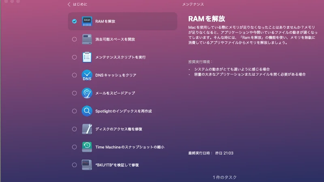
Task: Click the maintenance scripts clipboard icon
Action: point(87,57)
